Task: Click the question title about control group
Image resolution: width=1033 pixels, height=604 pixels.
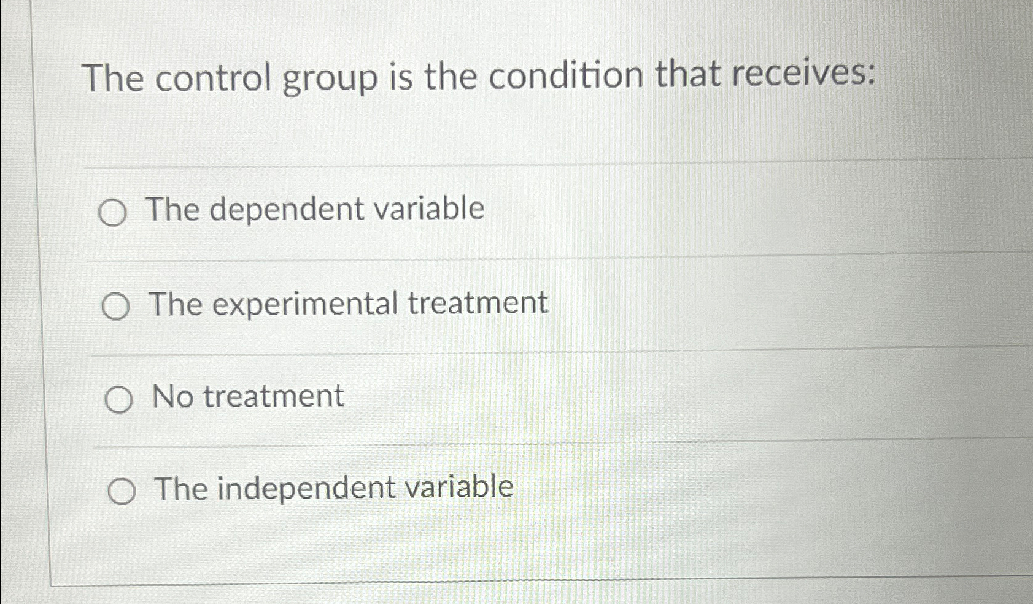Action: tap(479, 75)
